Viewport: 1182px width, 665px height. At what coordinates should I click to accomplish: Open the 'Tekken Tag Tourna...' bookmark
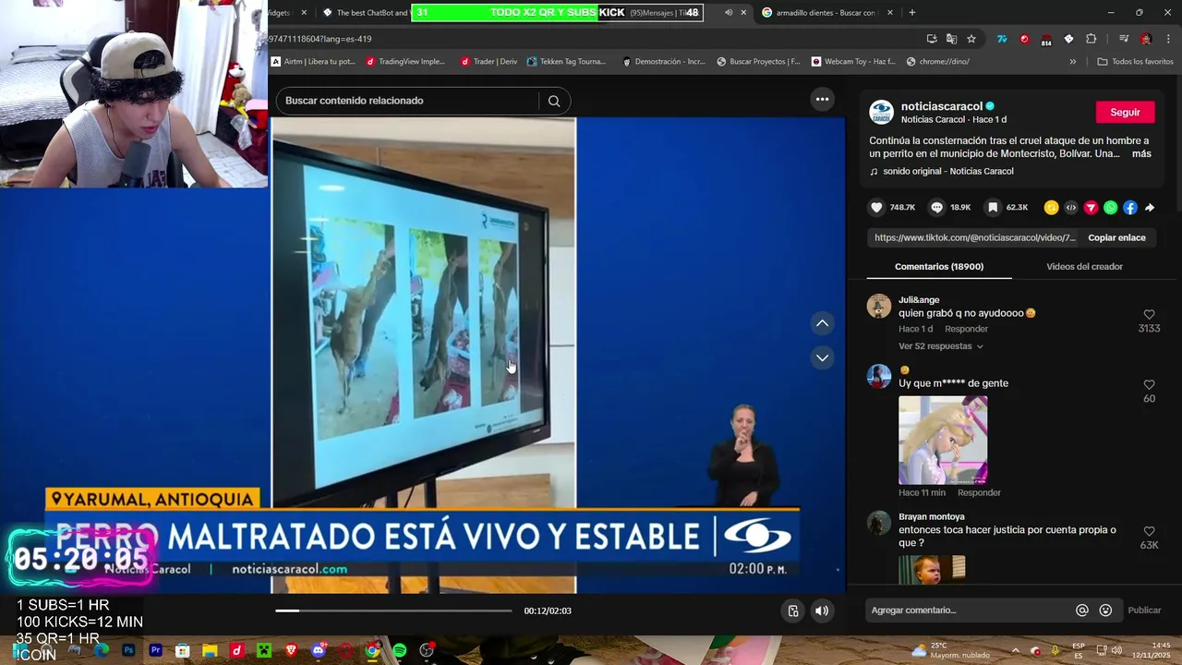point(566,62)
